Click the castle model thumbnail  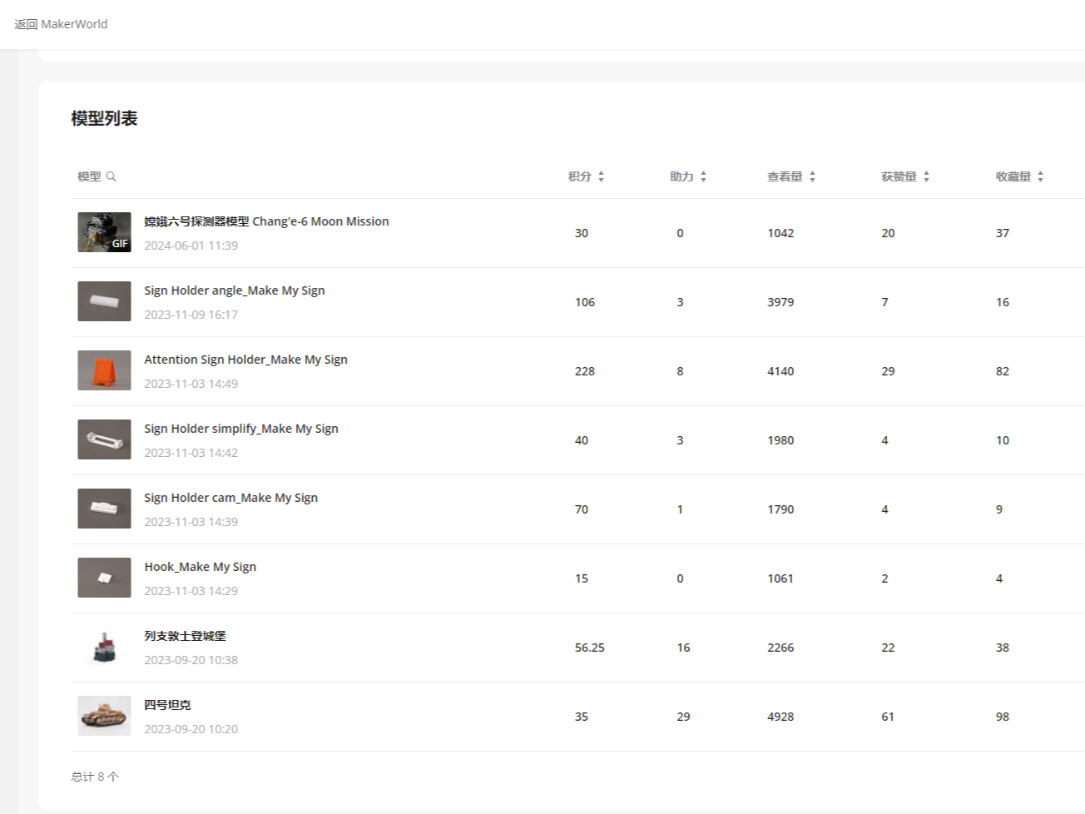pos(104,647)
